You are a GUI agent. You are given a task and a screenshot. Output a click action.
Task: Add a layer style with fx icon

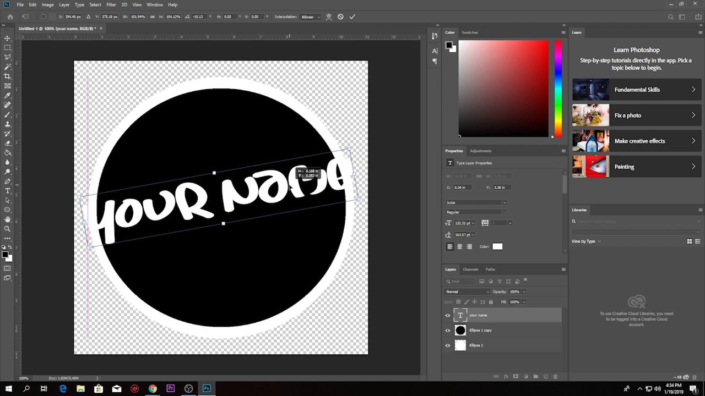506,376
